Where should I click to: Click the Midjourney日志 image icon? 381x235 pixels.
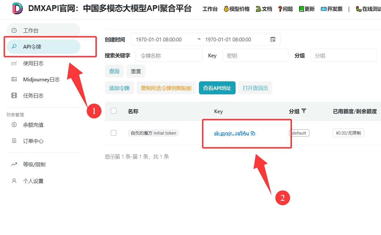14,79
